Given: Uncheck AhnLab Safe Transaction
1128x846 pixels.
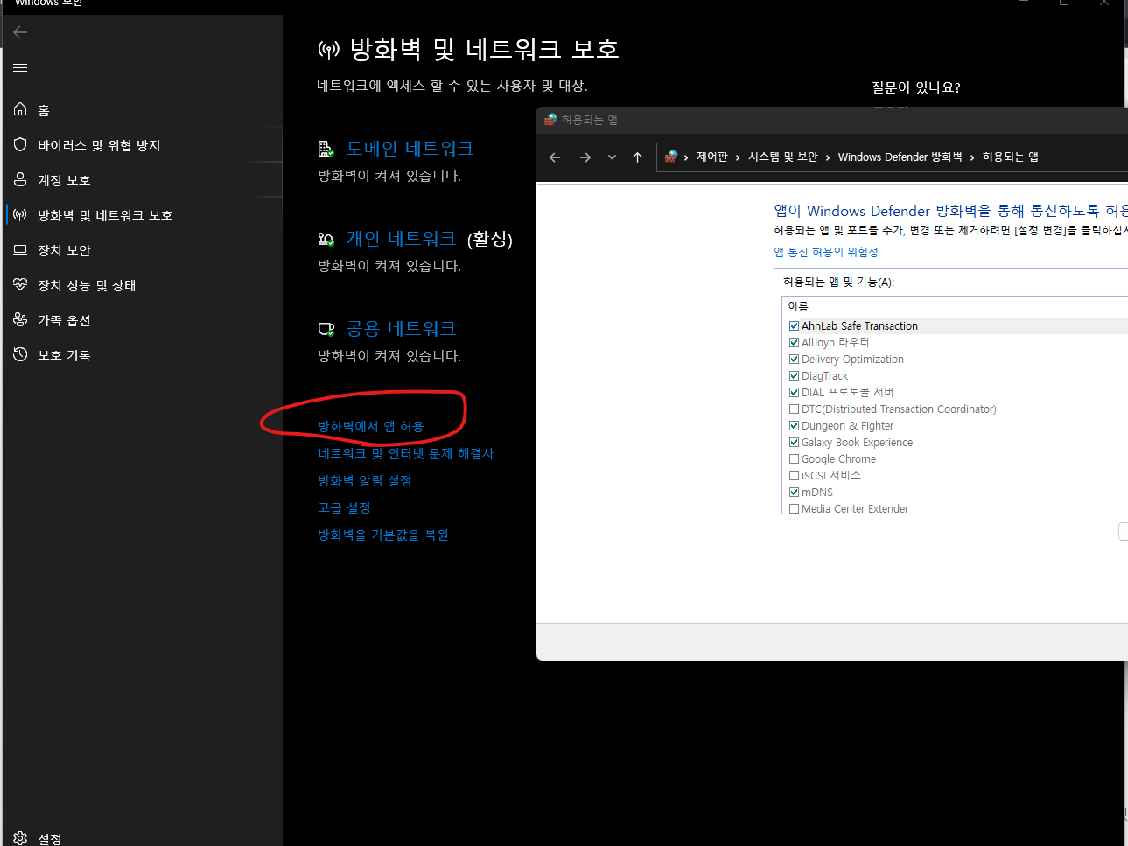Looking at the screenshot, I should (x=794, y=325).
